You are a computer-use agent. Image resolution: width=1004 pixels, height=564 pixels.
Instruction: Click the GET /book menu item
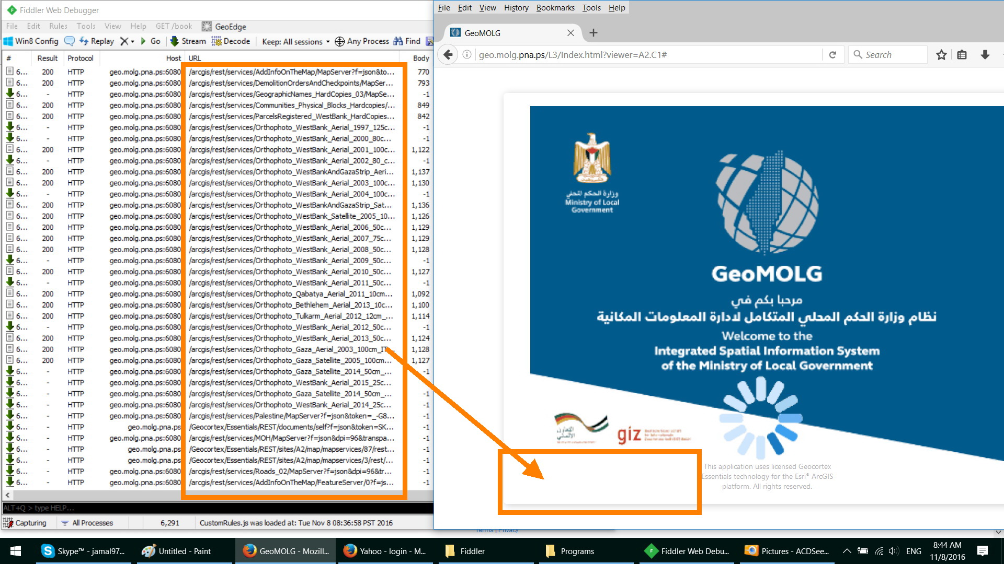tap(174, 26)
